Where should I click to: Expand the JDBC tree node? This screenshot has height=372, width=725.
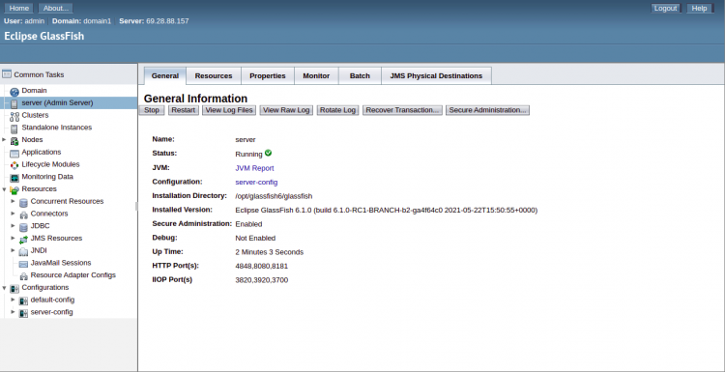coord(13,225)
